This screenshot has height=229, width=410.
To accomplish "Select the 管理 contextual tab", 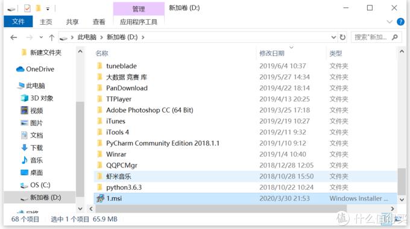I will click(139, 9).
